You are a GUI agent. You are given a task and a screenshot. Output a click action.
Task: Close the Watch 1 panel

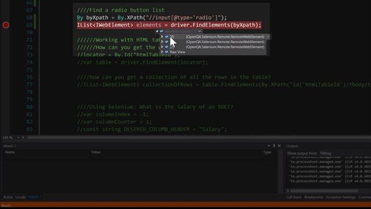tap(279, 146)
